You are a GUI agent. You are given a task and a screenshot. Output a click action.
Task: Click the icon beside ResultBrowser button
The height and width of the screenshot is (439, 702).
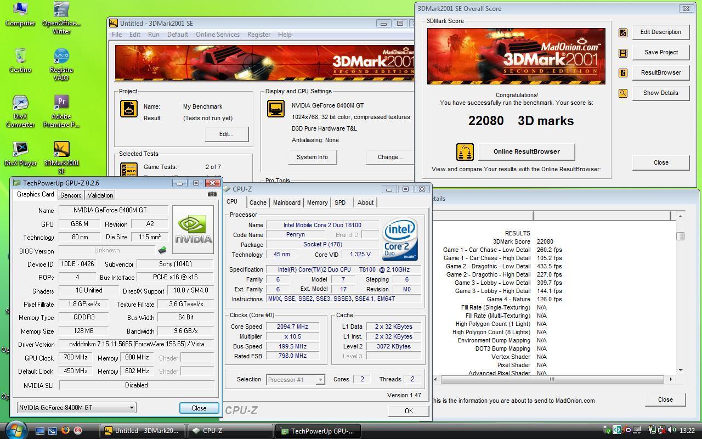click(623, 73)
